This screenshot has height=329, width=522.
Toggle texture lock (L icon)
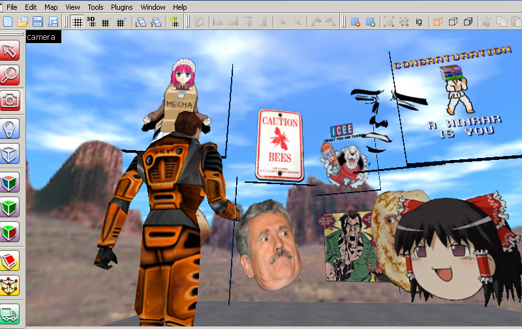141,22
